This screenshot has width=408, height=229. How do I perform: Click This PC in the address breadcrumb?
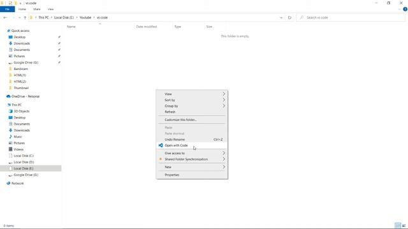coord(43,18)
